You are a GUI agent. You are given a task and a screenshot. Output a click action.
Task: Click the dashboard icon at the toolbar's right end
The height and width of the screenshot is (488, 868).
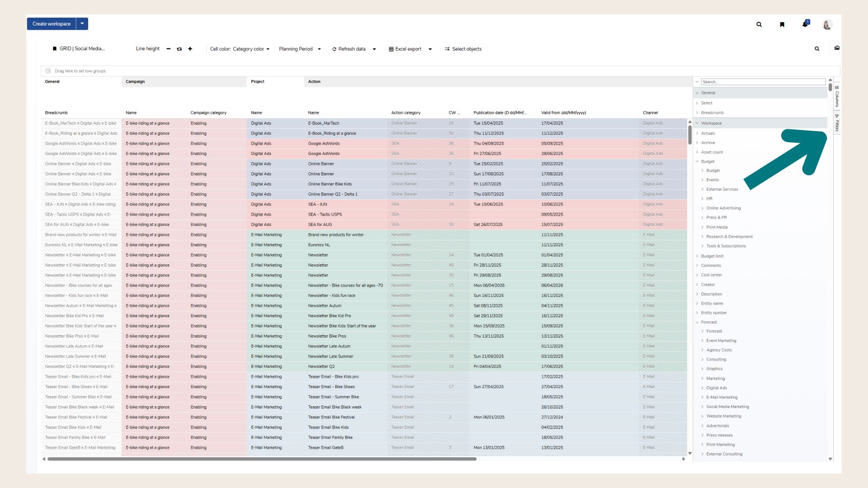(x=837, y=48)
